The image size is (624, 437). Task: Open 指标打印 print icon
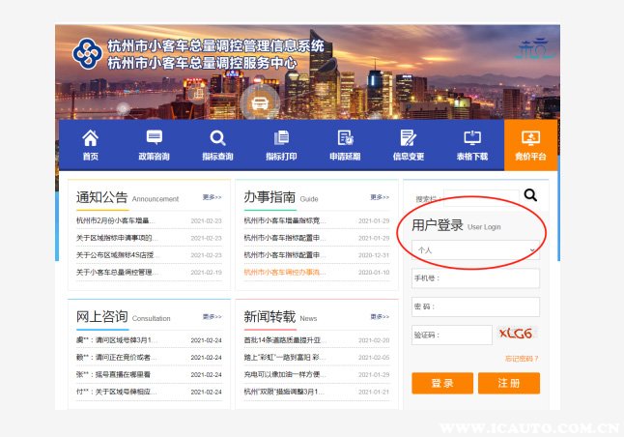point(281,138)
